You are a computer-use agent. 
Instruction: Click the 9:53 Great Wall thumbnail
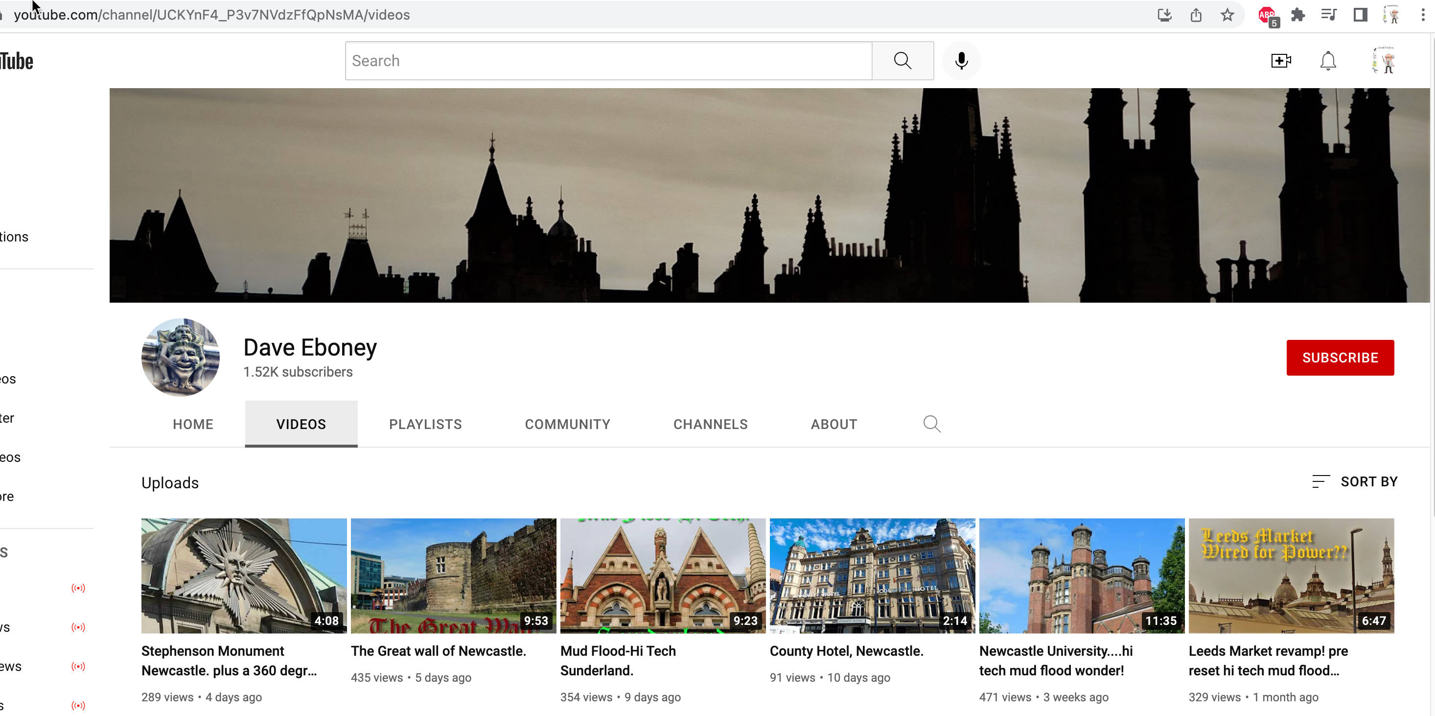coord(453,575)
